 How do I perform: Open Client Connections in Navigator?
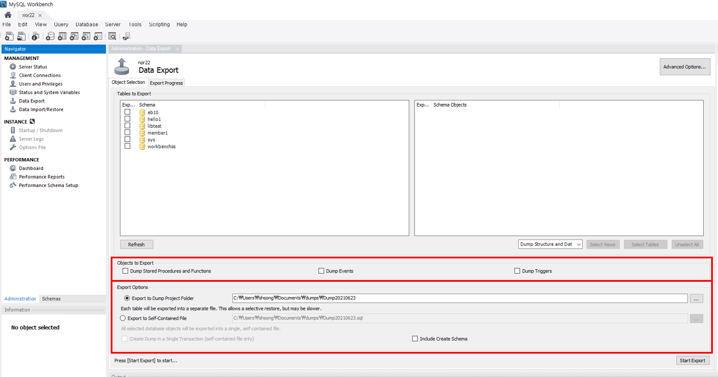point(39,75)
